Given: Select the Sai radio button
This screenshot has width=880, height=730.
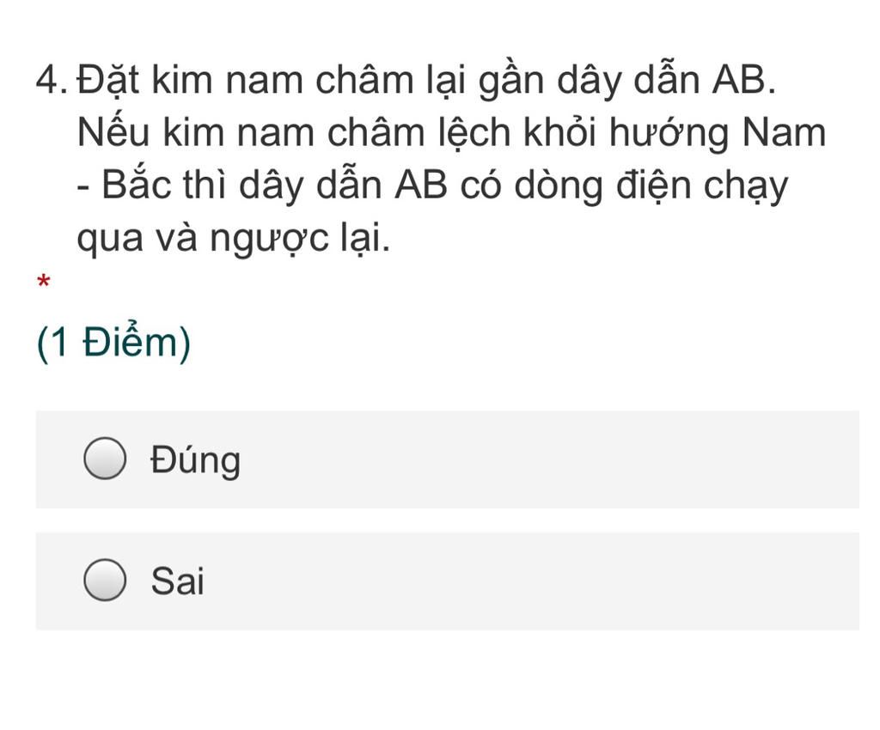Looking at the screenshot, I should (104, 581).
